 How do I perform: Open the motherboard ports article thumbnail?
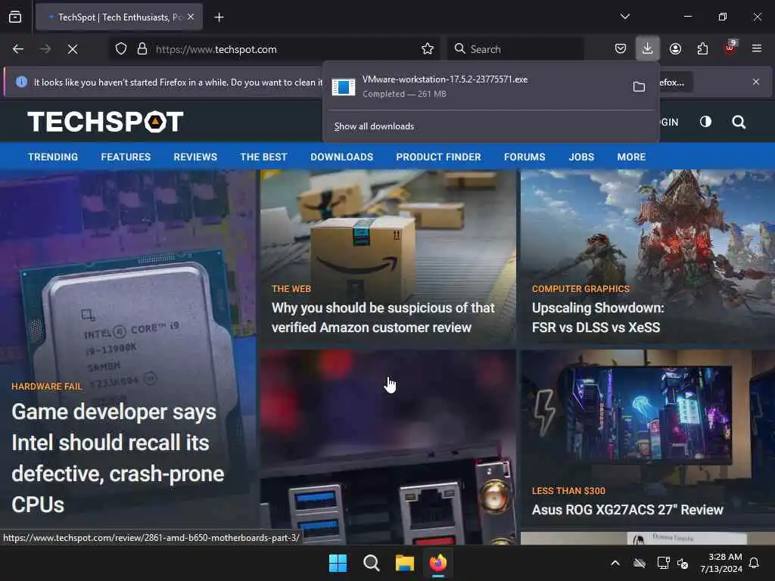[388, 447]
